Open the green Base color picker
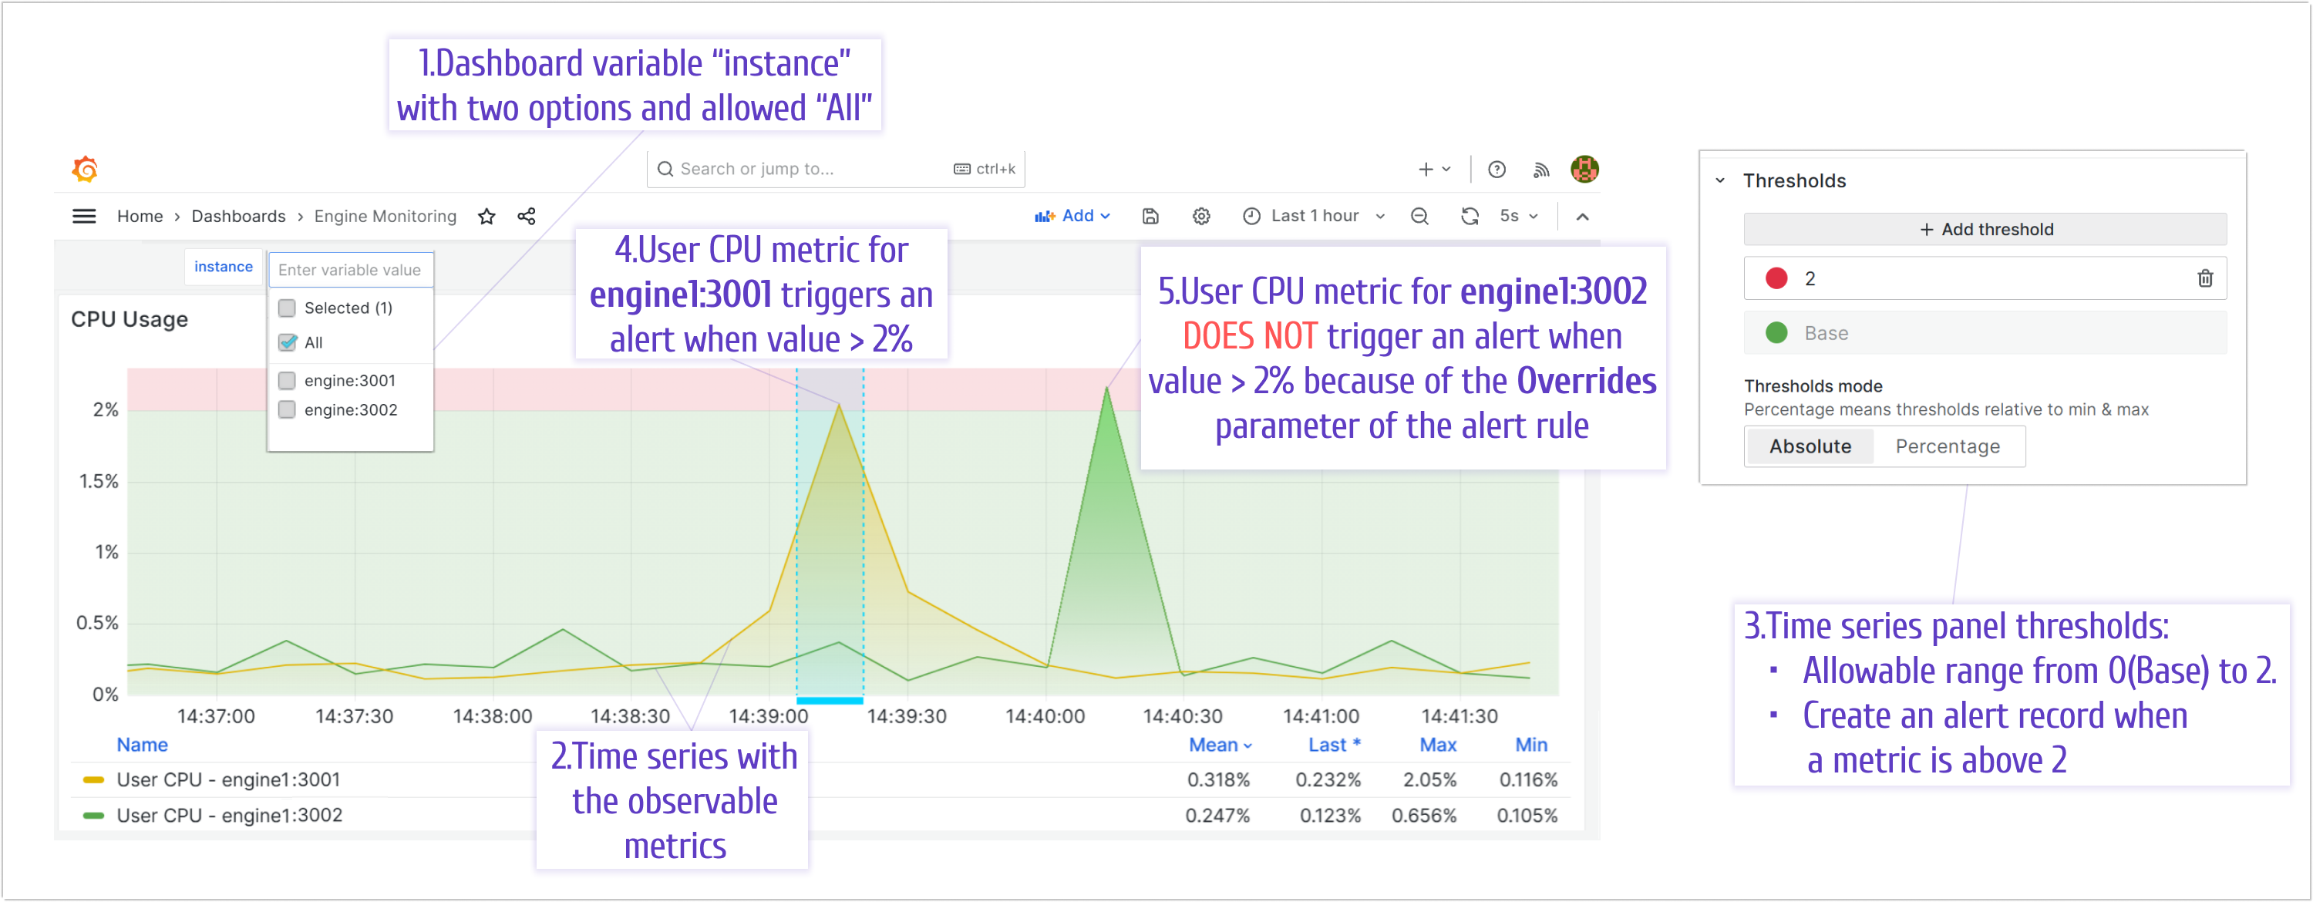The image size is (2313, 902). pyautogui.click(x=1776, y=334)
